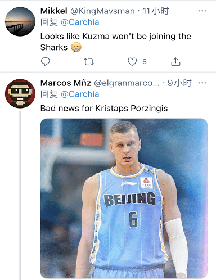View the 8 likes count on Mikkel's tweet

coord(145,62)
